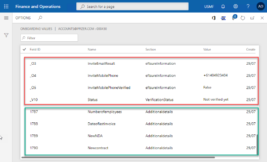Refresh the page with the circular arrow
The width and height of the screenshot is (267, 162).
click(x=243, y=18)
